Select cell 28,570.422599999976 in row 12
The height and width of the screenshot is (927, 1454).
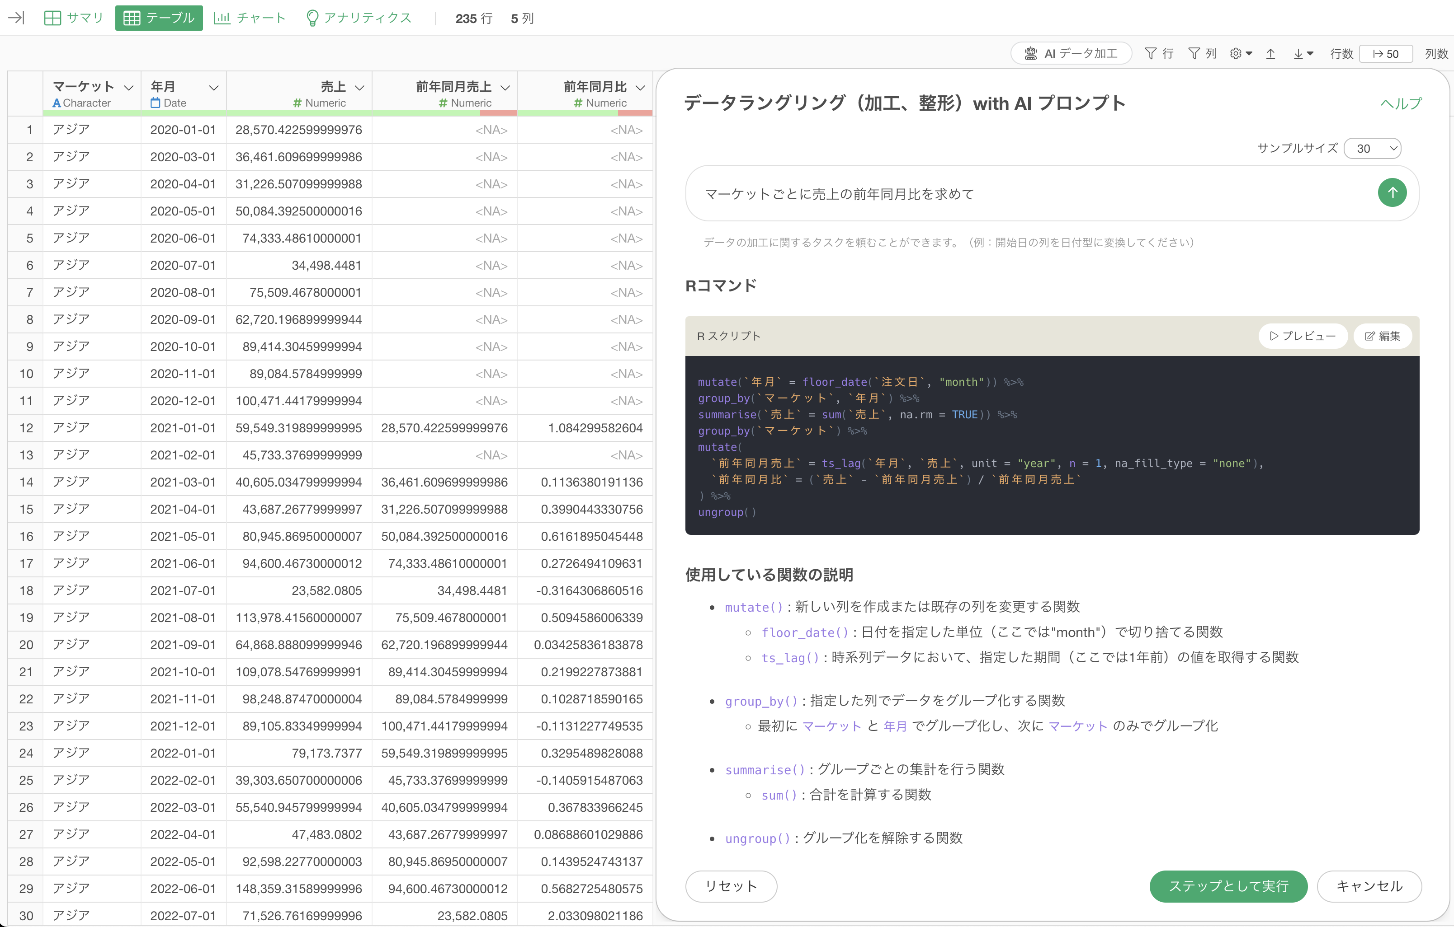click(x=444, y=428)
